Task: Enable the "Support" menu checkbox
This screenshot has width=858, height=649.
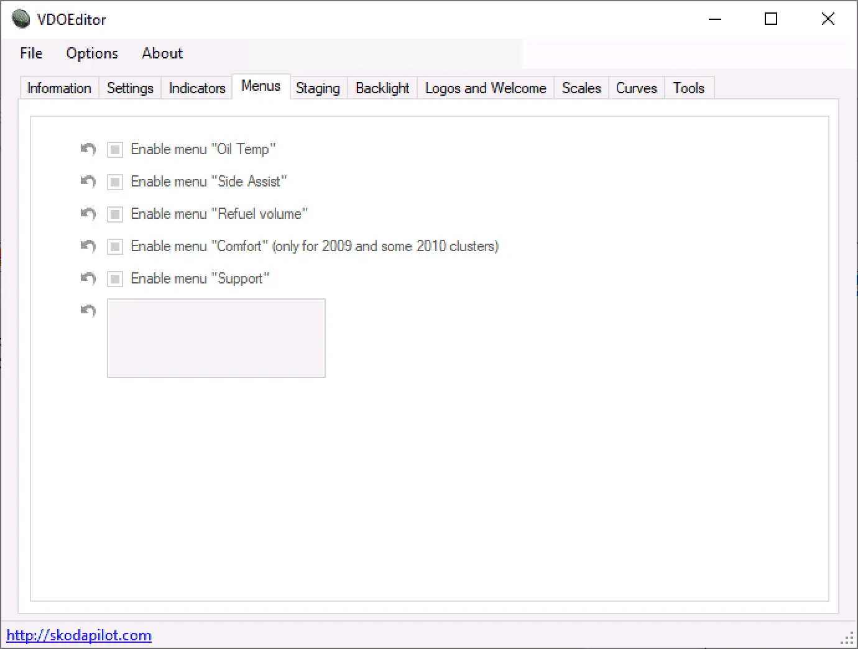Action: tap(115, 279)
